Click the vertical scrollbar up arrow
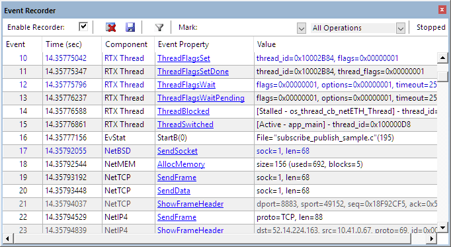This screenshot has height=247, width=451. coord(442,58)
